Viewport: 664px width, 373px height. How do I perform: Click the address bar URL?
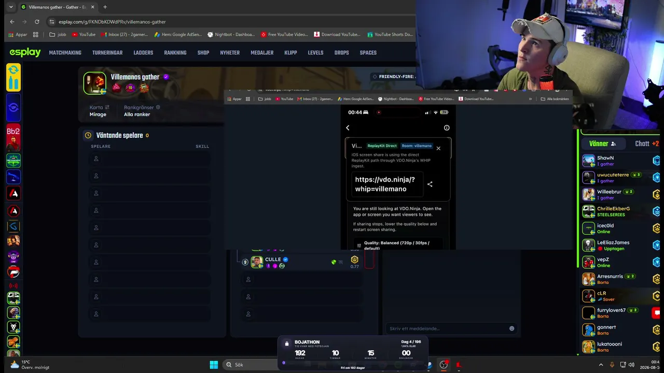(112, 22)
